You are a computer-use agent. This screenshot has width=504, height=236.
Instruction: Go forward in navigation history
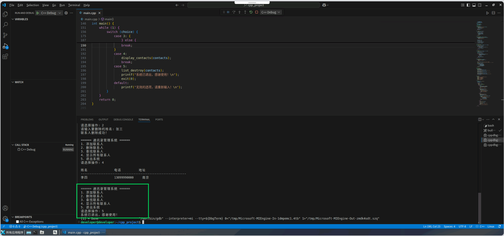(x=183, y=5)
